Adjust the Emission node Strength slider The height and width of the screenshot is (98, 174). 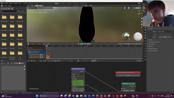[x=128, y=91]
